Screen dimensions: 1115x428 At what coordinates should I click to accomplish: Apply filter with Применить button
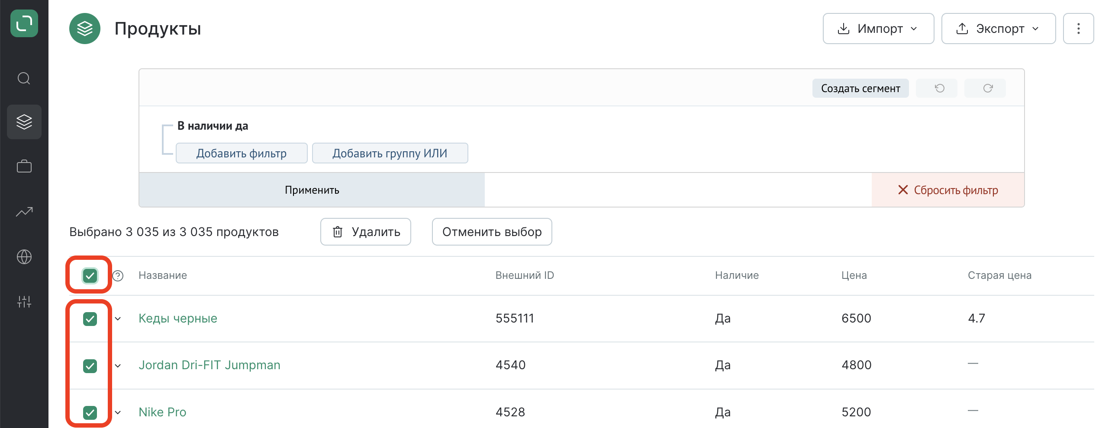tap(312, 190)
